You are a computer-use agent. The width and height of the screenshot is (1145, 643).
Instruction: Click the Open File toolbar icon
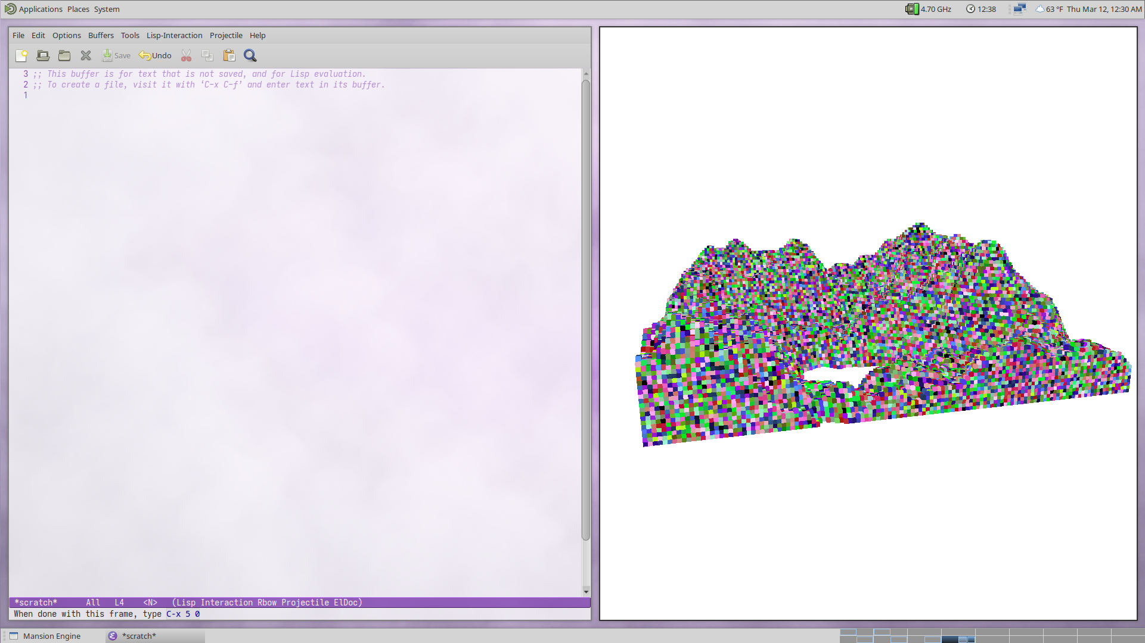pos(43,55)
